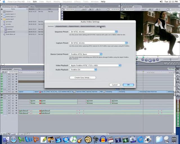This screenshot has width=180, height=144.
Task: Select the Slip item tool in palette
Action: click(178, 82)
